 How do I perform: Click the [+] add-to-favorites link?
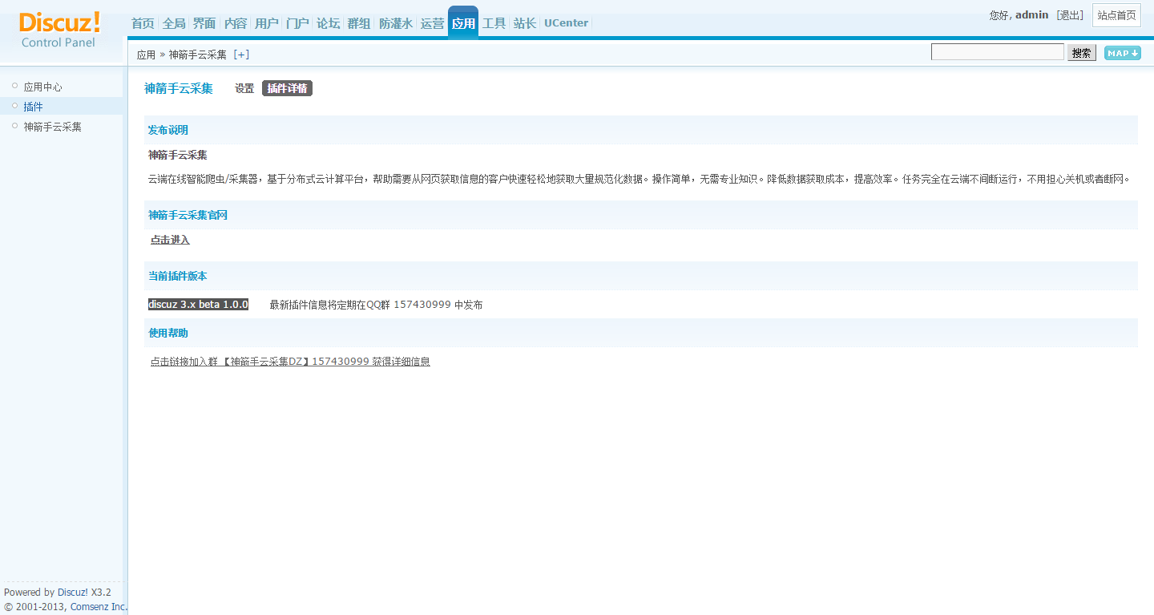pyautogui.click(x=241, y=55)
